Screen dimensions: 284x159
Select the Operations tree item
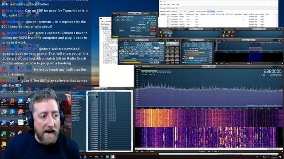click(108, 61)
